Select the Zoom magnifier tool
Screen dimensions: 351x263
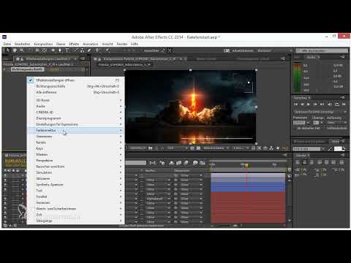(x=22, y=50)
